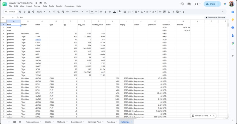Insert a comment from the toolbar
Image resolution: width=237 pixels, height=124 pixels.
(x=164, y=12)
